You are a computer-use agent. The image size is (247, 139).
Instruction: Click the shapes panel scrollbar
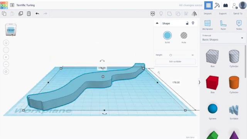pos(245,62)
